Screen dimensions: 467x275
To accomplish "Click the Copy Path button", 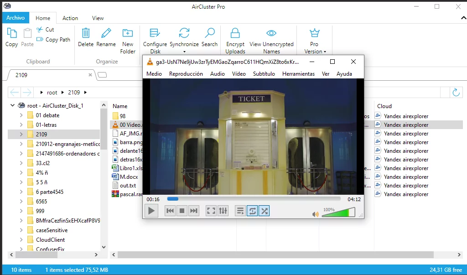I will (54, 40).
